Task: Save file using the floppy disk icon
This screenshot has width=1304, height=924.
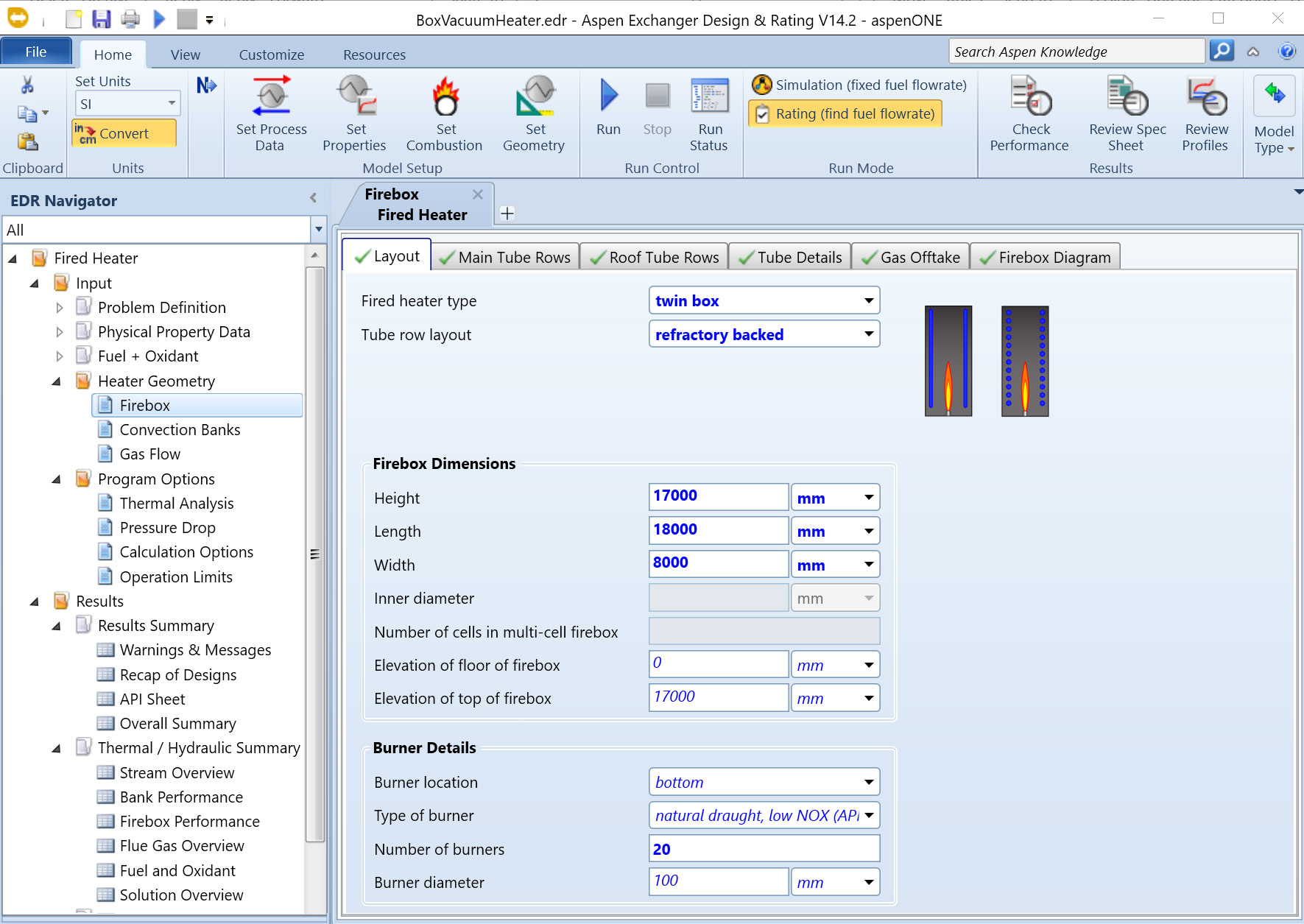Action: pyautogui.click(x=101, y=19)
